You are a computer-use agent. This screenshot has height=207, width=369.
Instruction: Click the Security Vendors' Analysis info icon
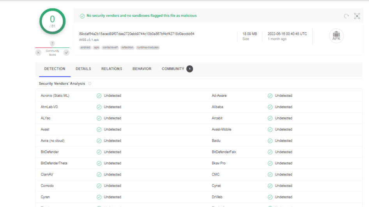click(x=90, y=83)
